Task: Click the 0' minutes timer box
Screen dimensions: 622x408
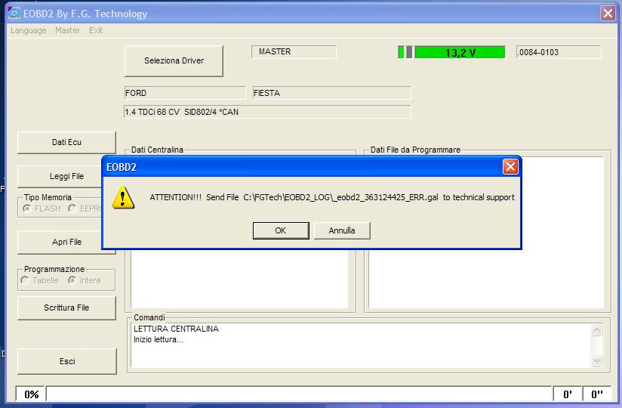Action: (x=567, y=394)
